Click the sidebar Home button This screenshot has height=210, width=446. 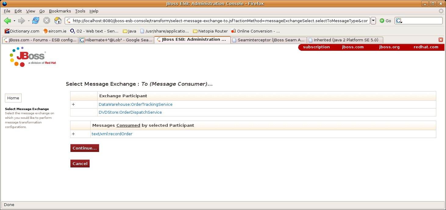[x=13, y=98]
